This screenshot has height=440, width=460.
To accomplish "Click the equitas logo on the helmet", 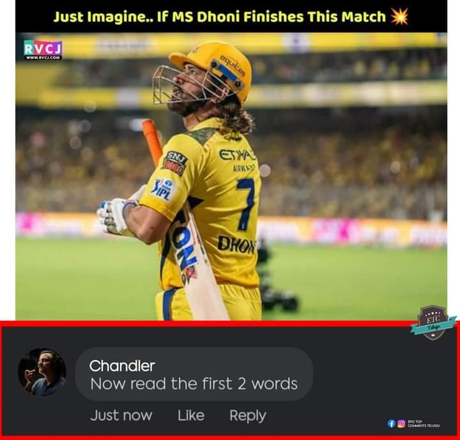I will tap(233, 66).
